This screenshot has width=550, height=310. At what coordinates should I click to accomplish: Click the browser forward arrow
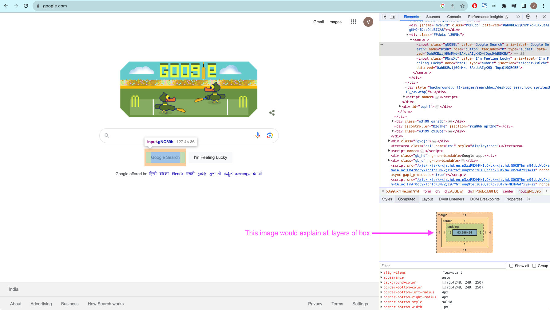(16, 6)
